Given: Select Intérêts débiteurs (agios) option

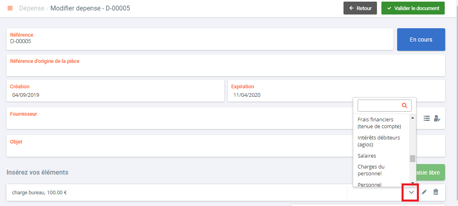Looking at the screenshot, I should [x=379, y=141].
